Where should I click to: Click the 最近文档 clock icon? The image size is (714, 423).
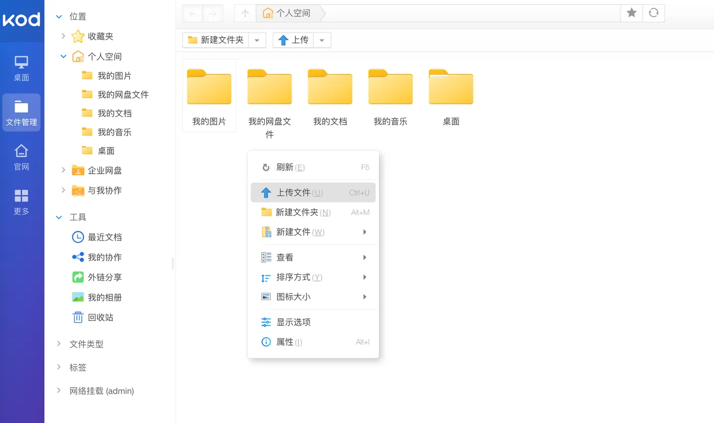coord(78,237)
